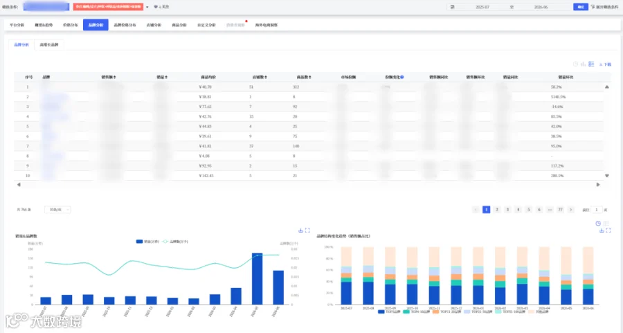The width and height of the screenshot is (623, 333).
Task: Click the heart 关注 follow icon
Action: [156, 7]
